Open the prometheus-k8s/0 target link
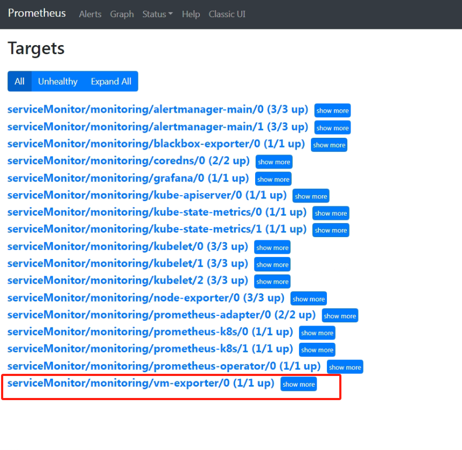 point(150,332)
